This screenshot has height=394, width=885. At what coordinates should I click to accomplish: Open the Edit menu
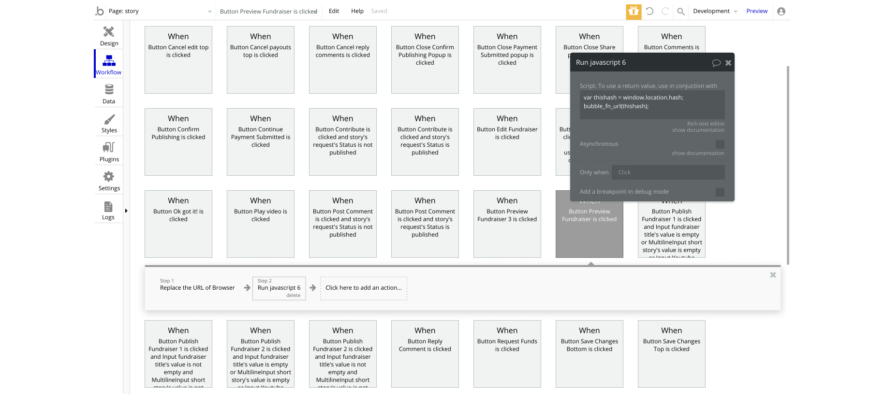click(334, 11)
